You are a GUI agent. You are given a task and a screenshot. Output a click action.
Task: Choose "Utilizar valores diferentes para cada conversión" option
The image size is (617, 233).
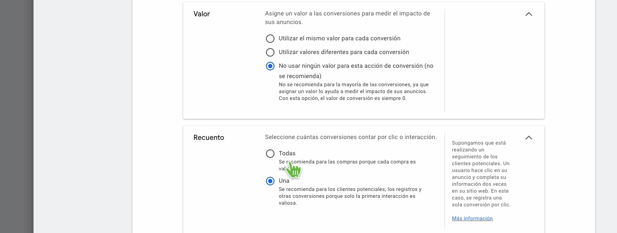coord(270,52)
